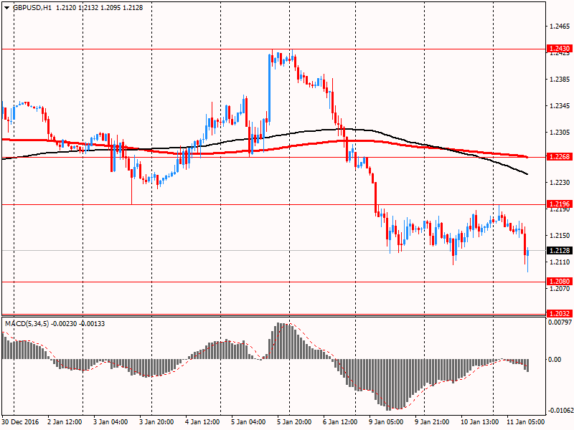The height and width of the screenshot is (430, 574).
Task: Click the MACD(5,34,5) indicator label
Action: [x=27, y=324]
